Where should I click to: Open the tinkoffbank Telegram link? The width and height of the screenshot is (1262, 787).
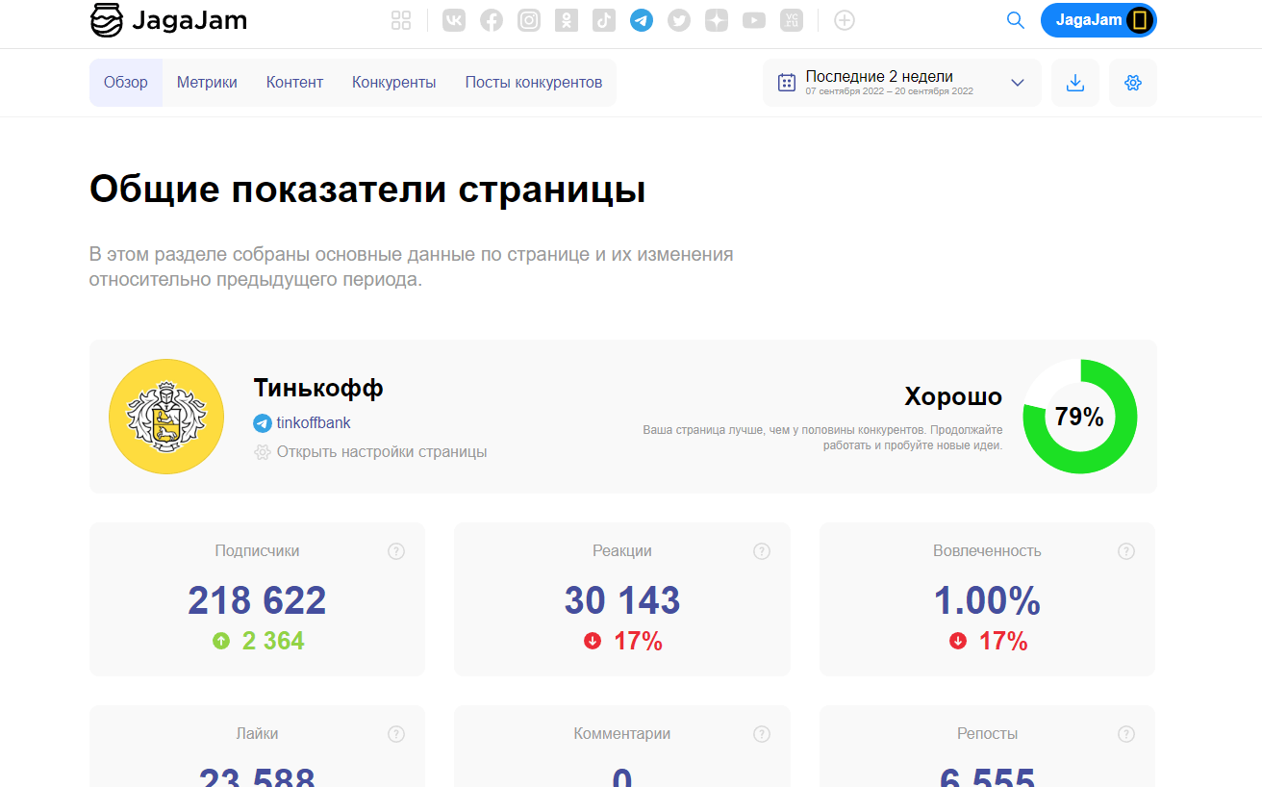coord(313,422)
